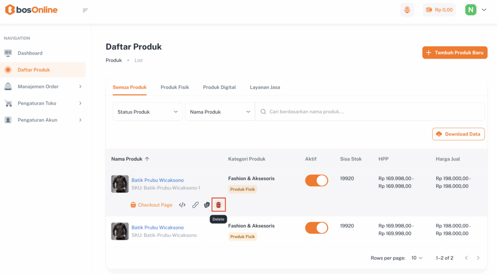The width and height of the screenshot is (497, 275).
Task: Open the Nama Produk filter dropdown
Action: [x=220, y=112]
